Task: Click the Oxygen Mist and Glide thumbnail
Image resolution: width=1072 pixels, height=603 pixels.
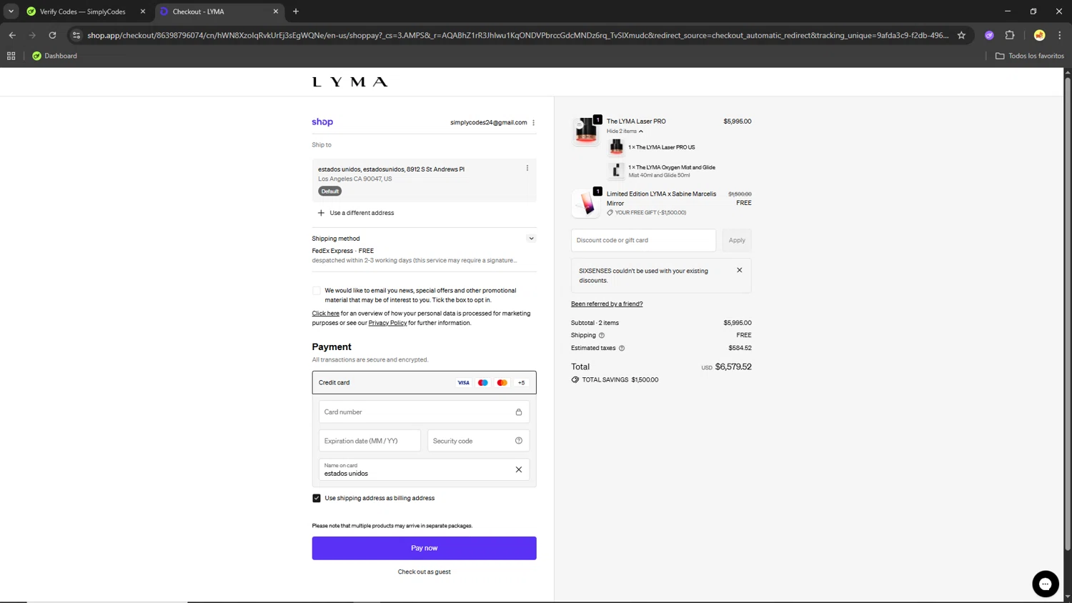Action: pos(616,171)
